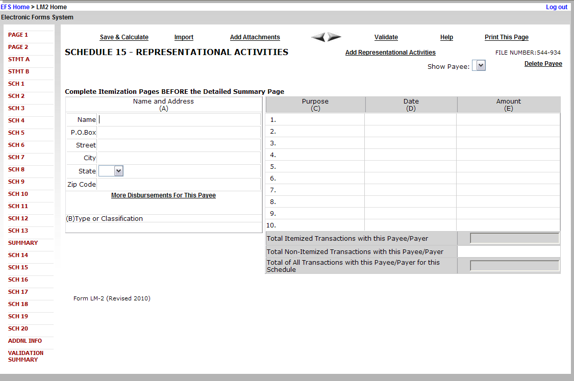Screen dimensions: 574x381
Task: Click Print This Page
Action: click(x=506, y=37)
